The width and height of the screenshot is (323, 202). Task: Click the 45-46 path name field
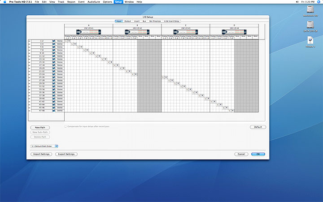coord(42,107)
